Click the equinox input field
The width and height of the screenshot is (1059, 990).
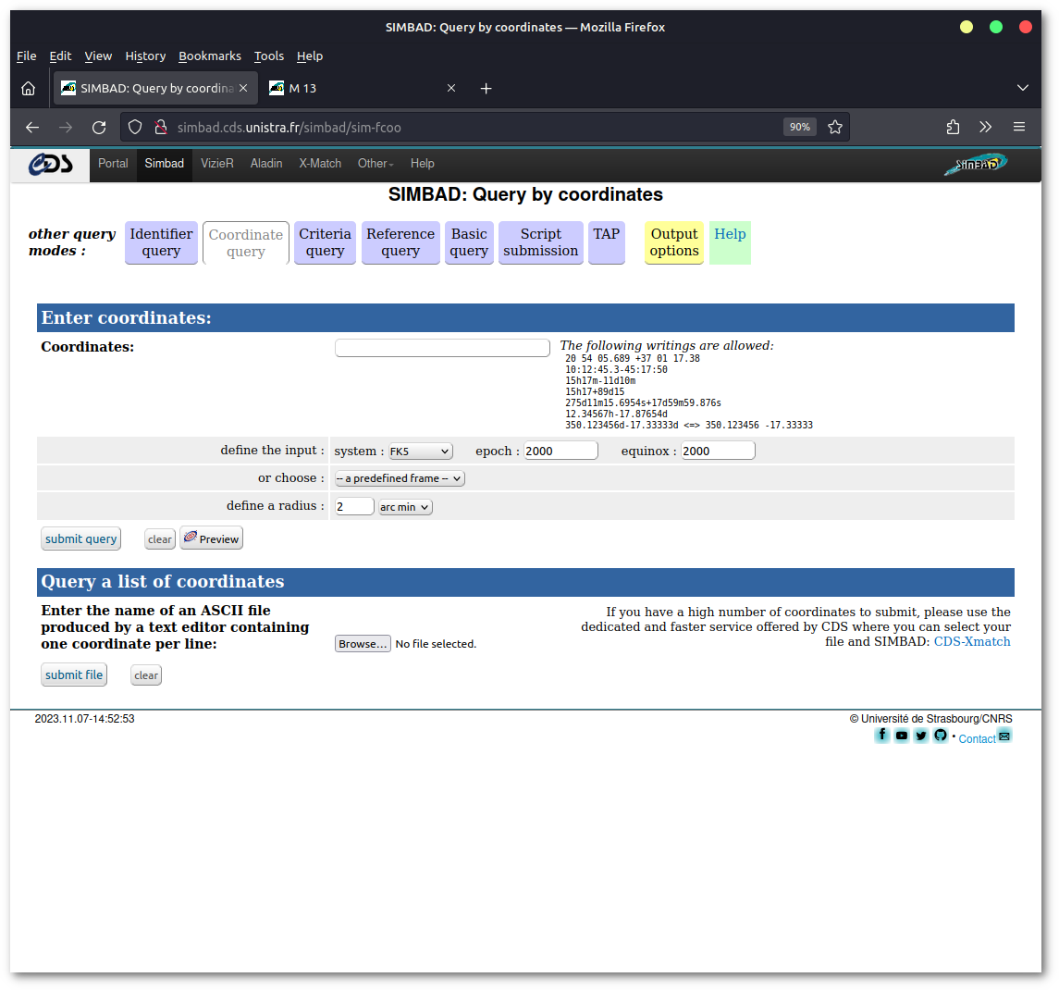coord(718,451)
